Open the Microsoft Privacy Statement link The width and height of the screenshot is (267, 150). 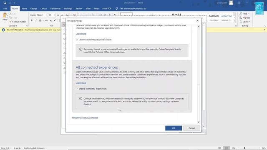coord(85,117)
